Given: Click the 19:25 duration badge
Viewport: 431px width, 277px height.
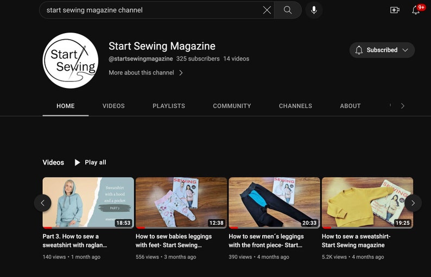Looking at the screenshot, I should (x=402, y=223).
